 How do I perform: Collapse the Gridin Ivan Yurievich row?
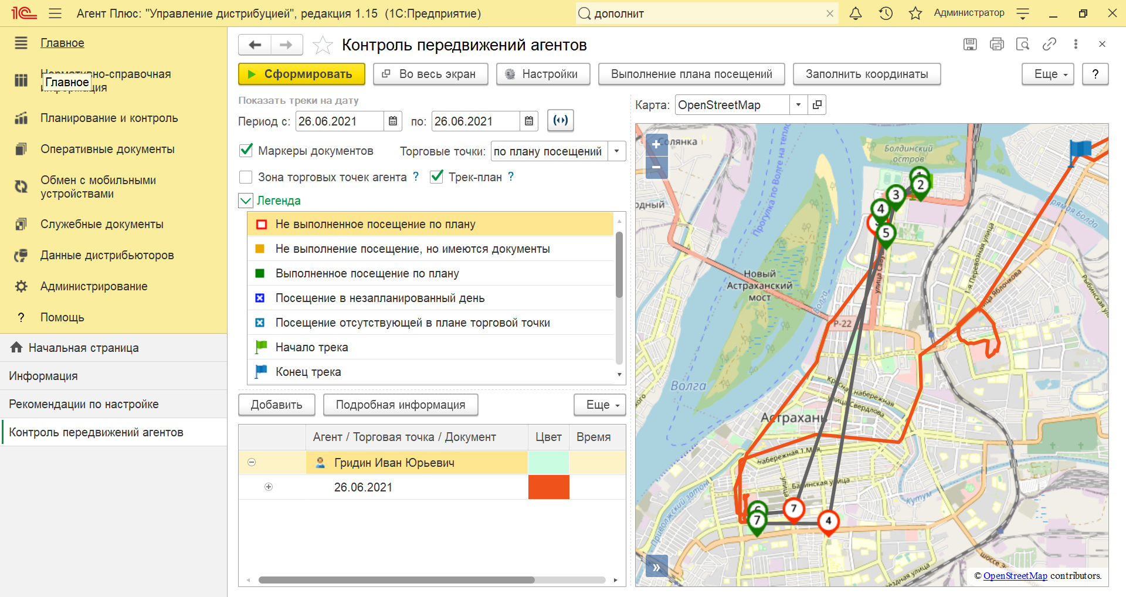pos(252,462)
